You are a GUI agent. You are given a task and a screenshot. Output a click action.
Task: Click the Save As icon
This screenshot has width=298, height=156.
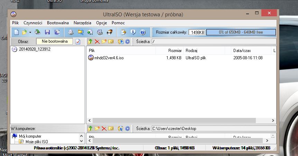tap(57, 32)
